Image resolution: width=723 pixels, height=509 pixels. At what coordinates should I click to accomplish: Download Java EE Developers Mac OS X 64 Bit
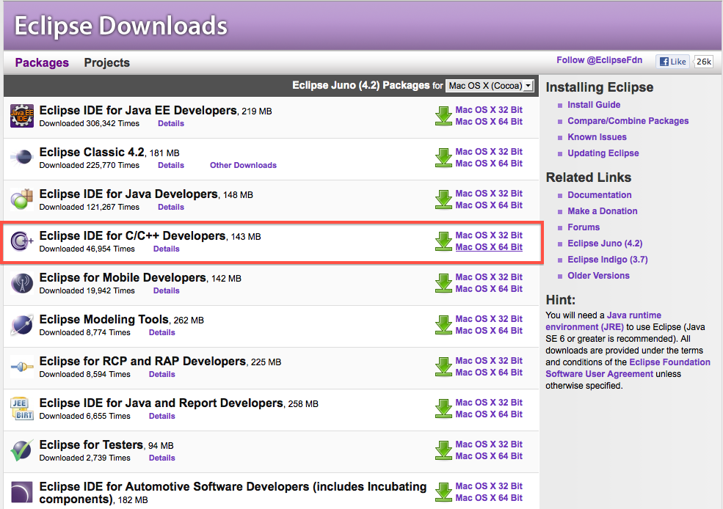point(489,122)
